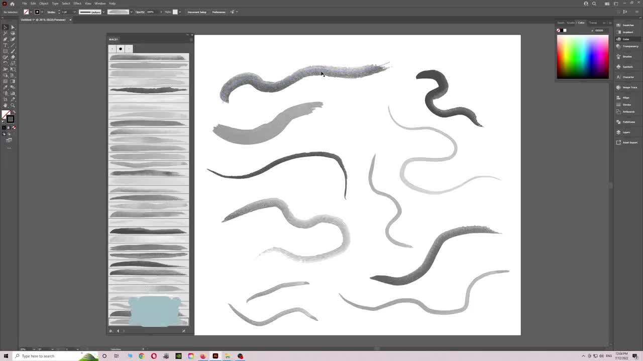Close the Untitled-1 document tab
The image size is (643, 361).
70,20
